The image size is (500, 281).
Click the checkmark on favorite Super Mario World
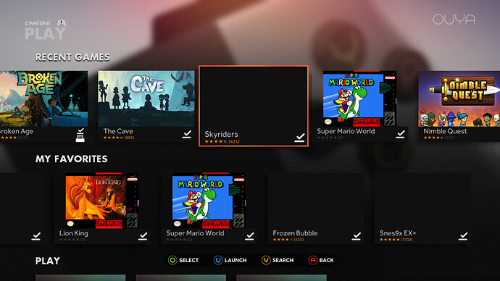[x=250, y=236]
